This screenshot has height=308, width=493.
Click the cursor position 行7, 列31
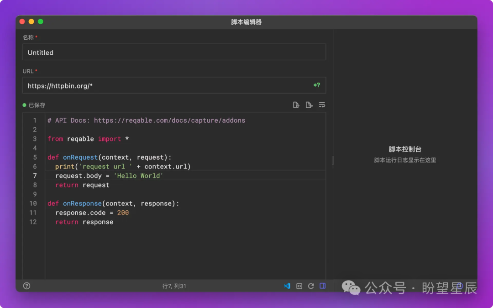point(174,286)
